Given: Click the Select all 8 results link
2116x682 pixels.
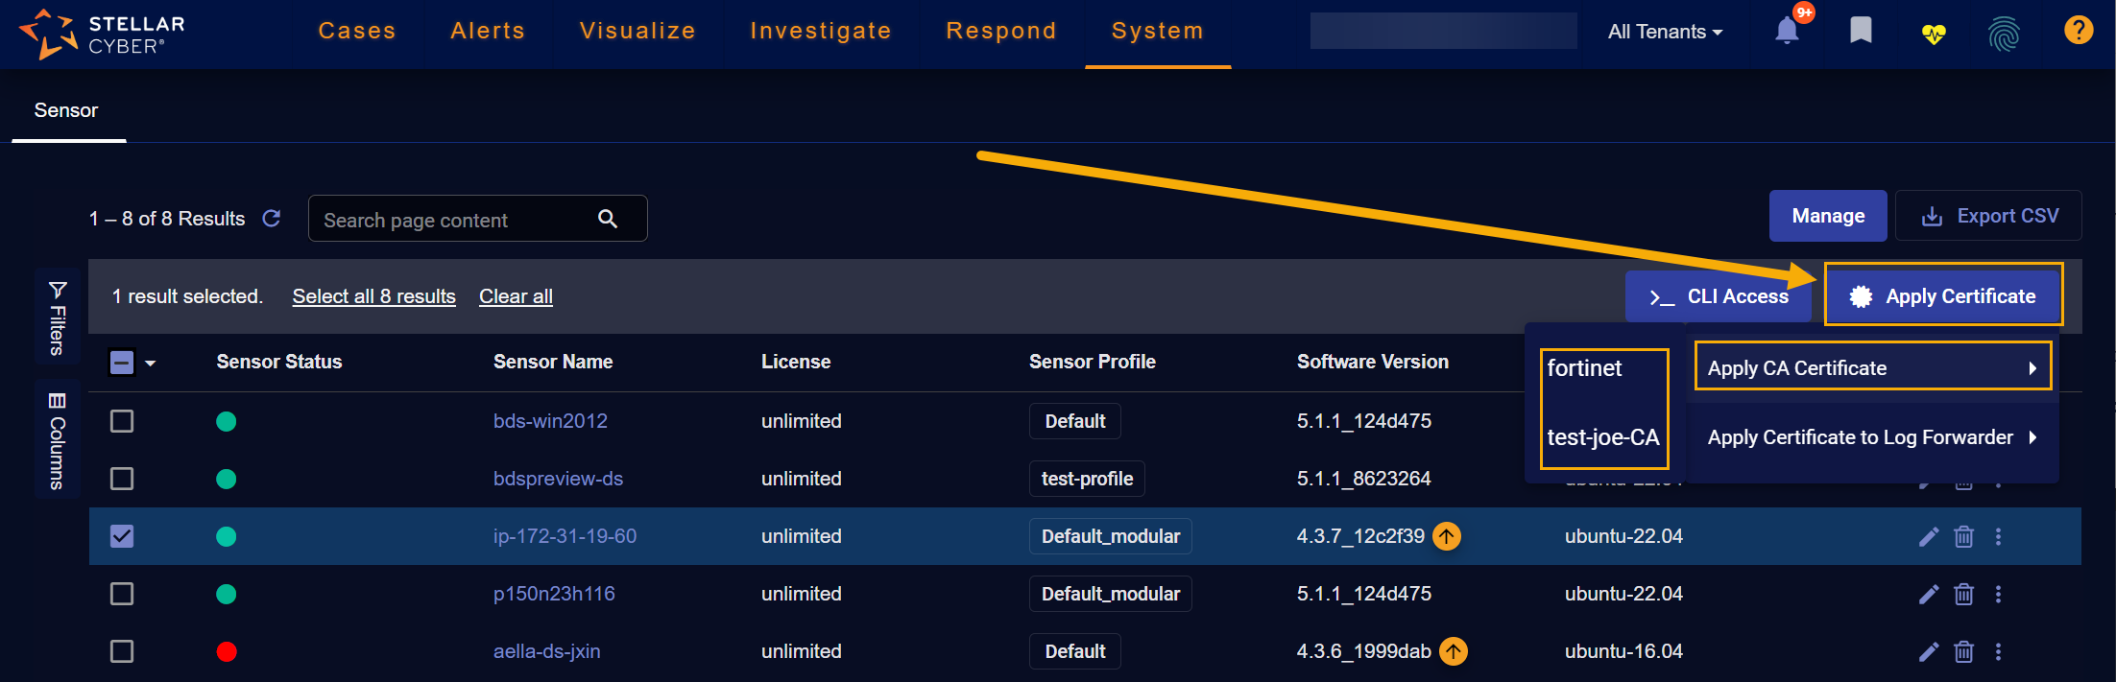Looking at the screenshot, I should (373, 296).
